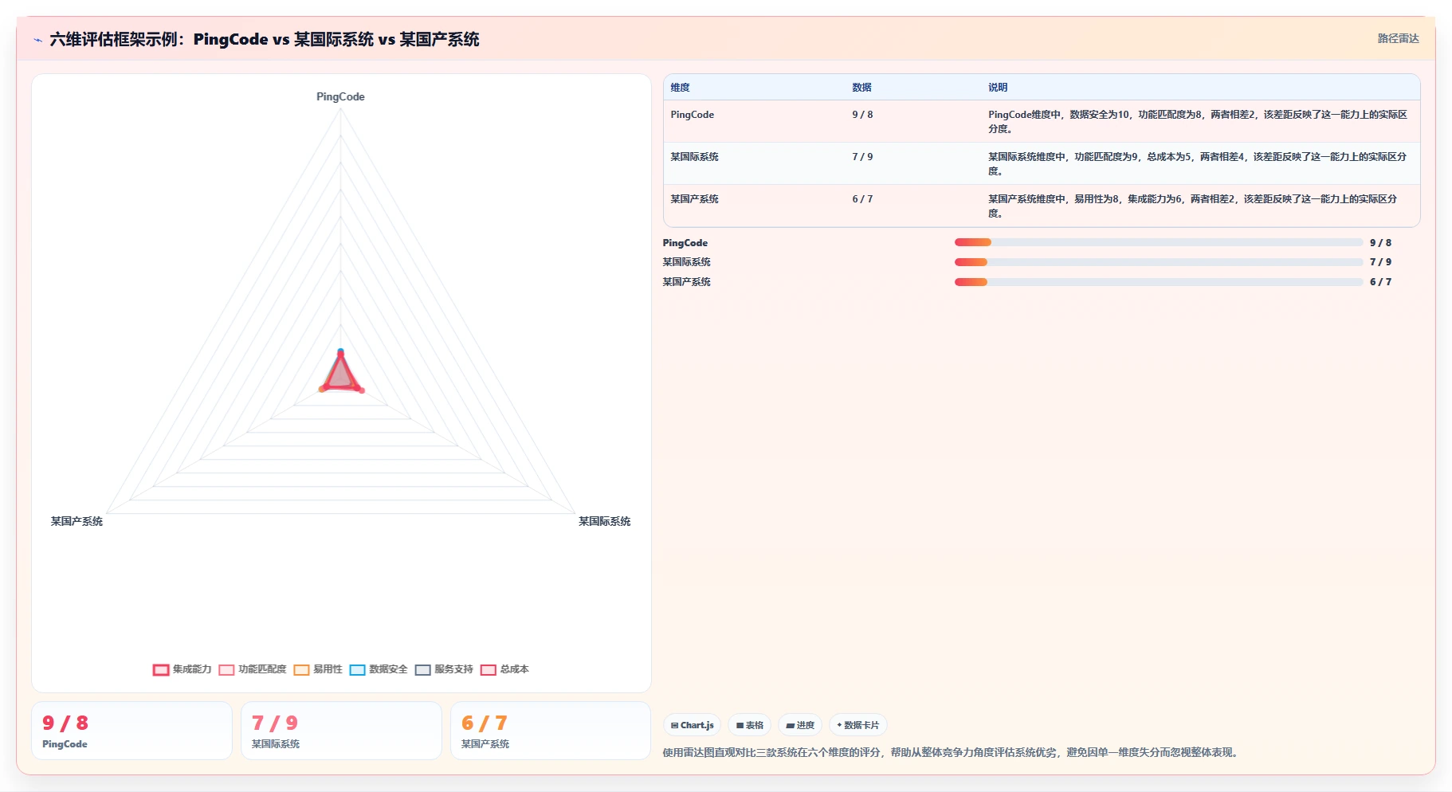1452x792 pixels.
Task: Click the 9 / 8 progress value
Action: point(1380,243)
